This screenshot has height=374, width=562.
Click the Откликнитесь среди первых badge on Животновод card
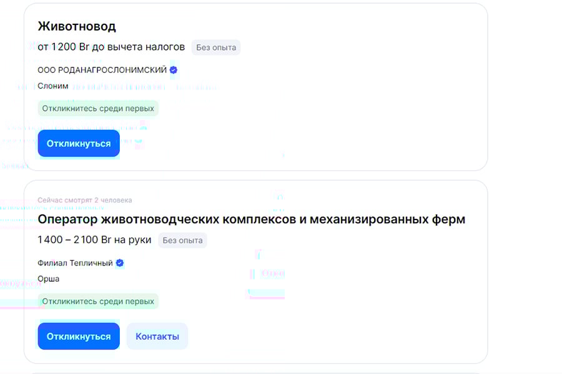[x=97, y=108]
